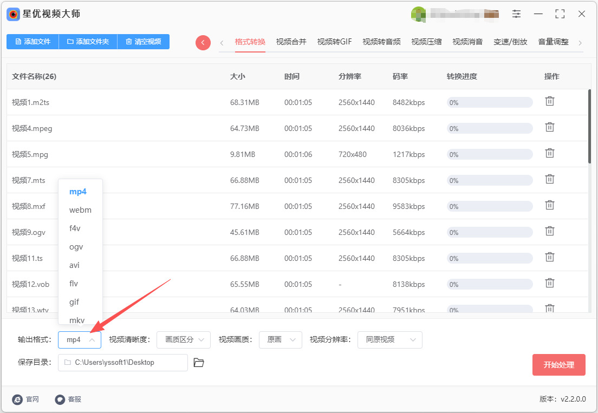Open the 视频画质 原画 dropdown
Viewport: 598px width, 413px height.
[x=281, y=340]
